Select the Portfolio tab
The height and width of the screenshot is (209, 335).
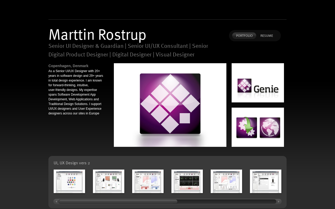[244, 36]
